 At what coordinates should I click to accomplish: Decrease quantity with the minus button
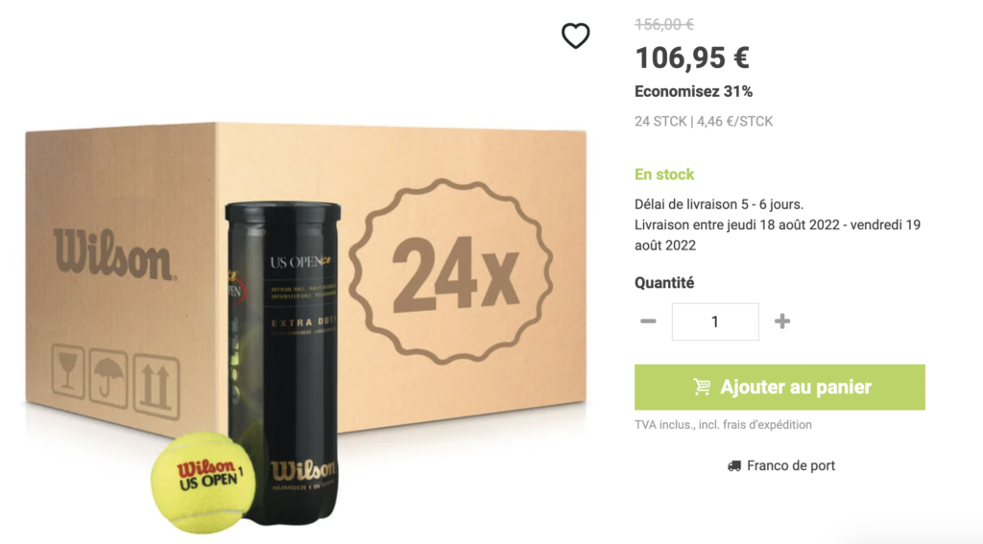pyautogui.click(x=648, y=321)
